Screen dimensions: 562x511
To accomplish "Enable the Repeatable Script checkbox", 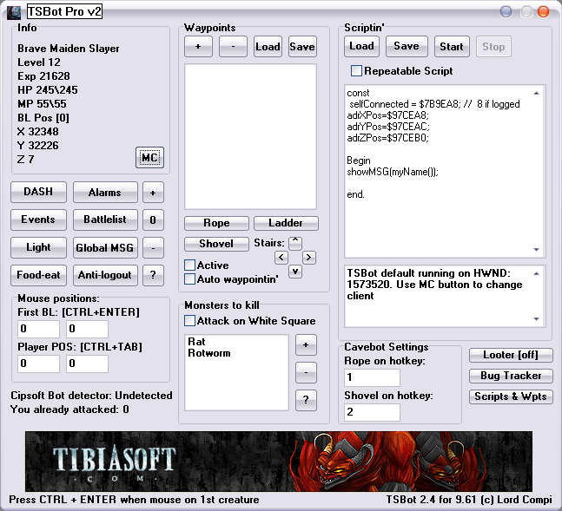I will 356,71.
